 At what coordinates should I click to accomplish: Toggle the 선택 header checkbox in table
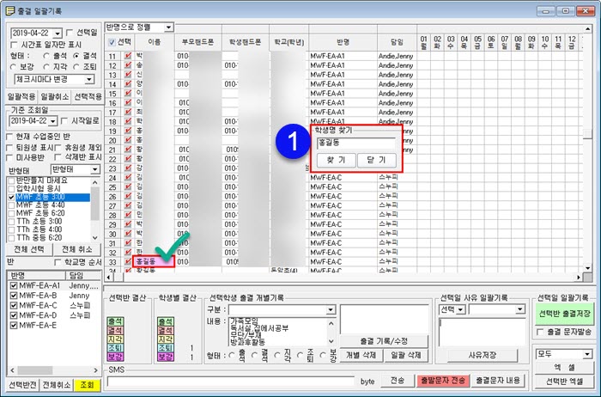click(x=112, y=42)
